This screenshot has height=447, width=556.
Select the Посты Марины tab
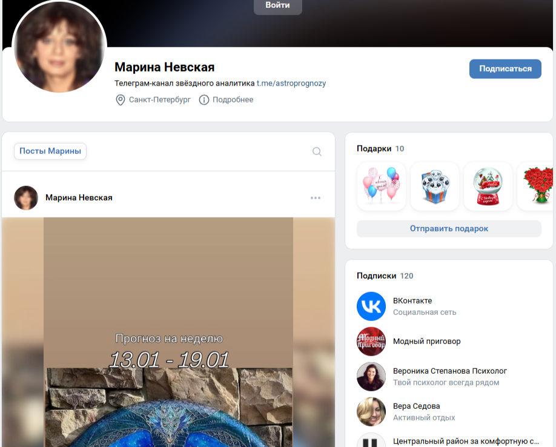50,151
